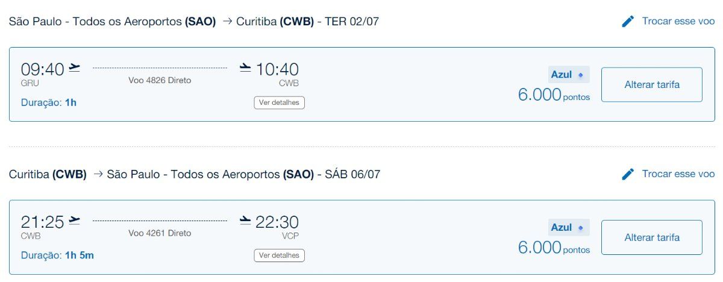Click landing plane icon next to 22:30
The height and width of the screenshot is (282, 723).
point(245,221)
